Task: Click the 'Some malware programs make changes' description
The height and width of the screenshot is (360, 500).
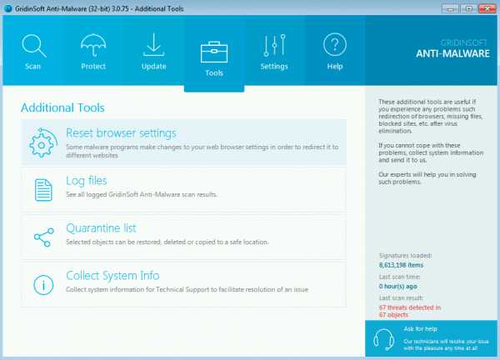Action: click(x=202, y=151)
